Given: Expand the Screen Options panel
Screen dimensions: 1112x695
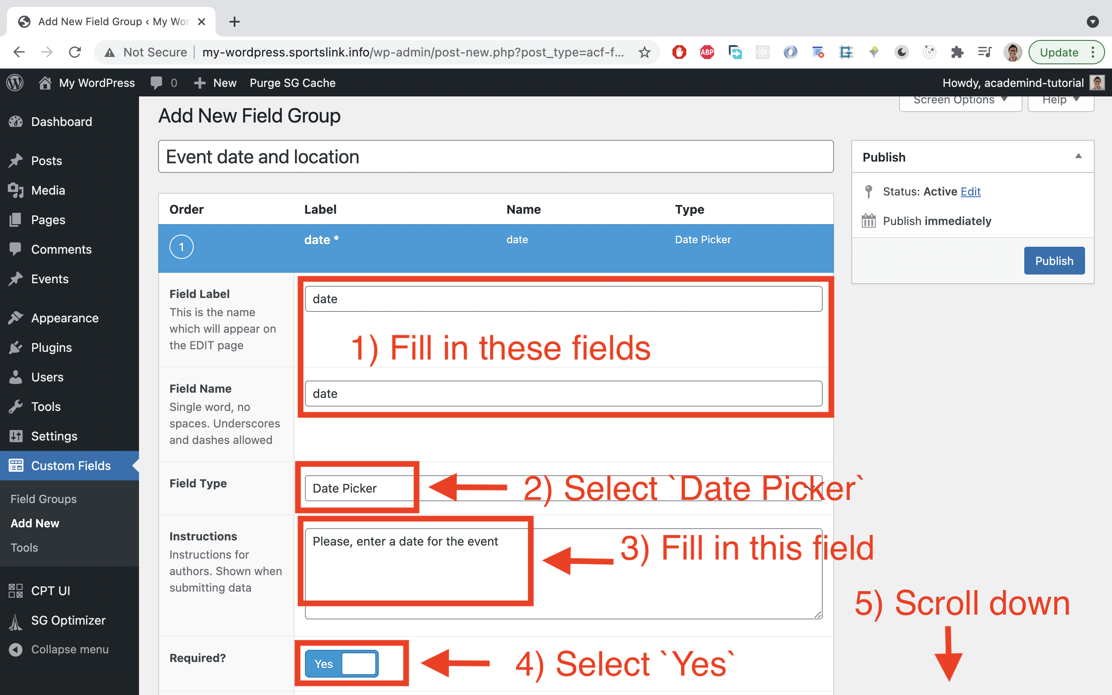Looking at the screenshot, I should tap(960, 99).
